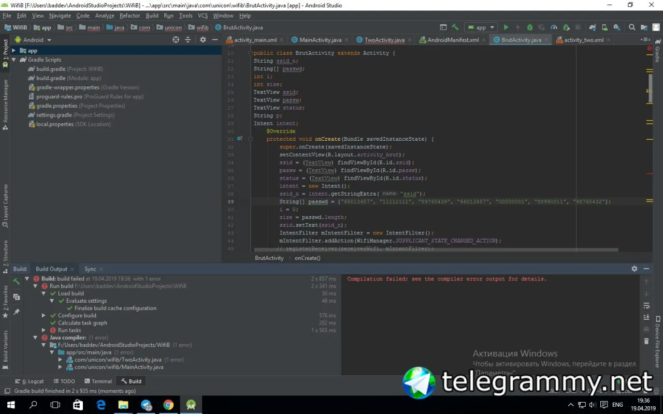
Task: Open com/unicon/wifib/TwoActivity.java error entry
Action: (118, 360)
